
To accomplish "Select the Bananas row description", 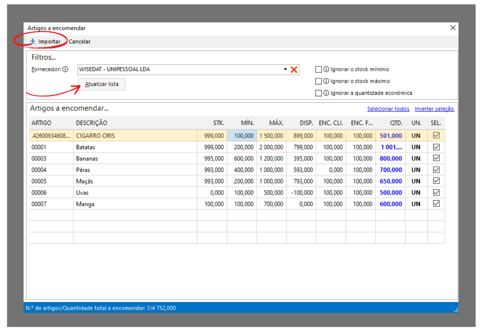I will pos(135,158).
